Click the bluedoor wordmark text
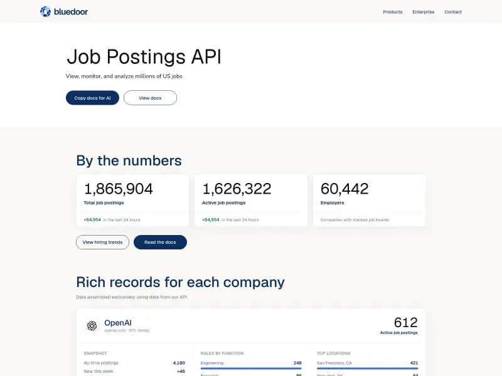 coord(71,12)
